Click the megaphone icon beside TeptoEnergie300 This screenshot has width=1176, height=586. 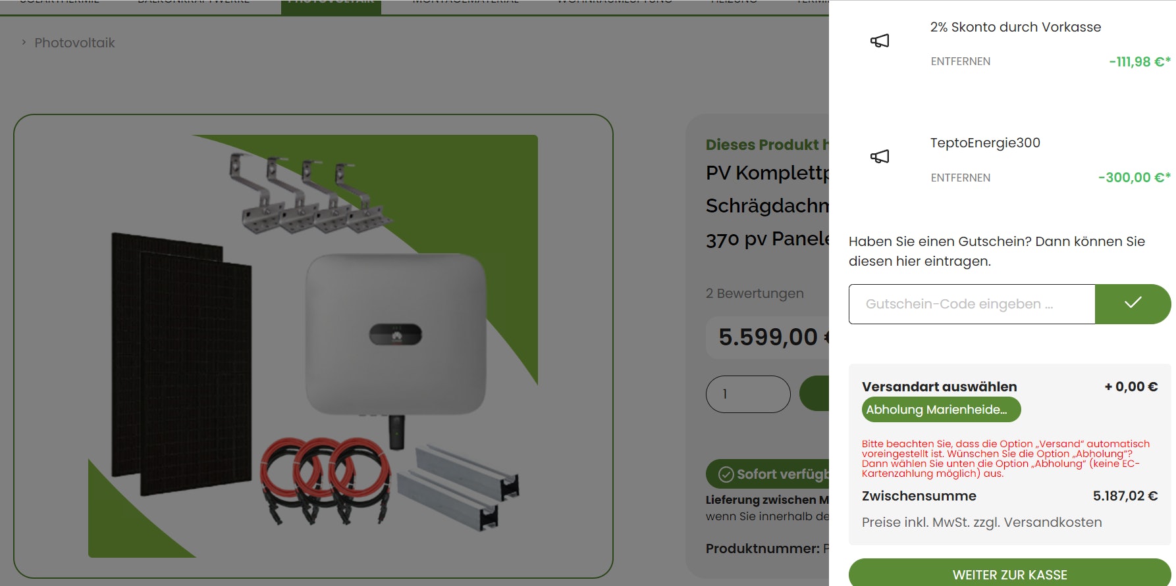click(880, 157)
